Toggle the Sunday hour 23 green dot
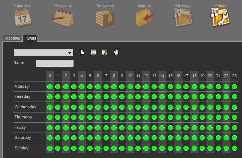Screen dimensions: 242x158 (234, 148)
